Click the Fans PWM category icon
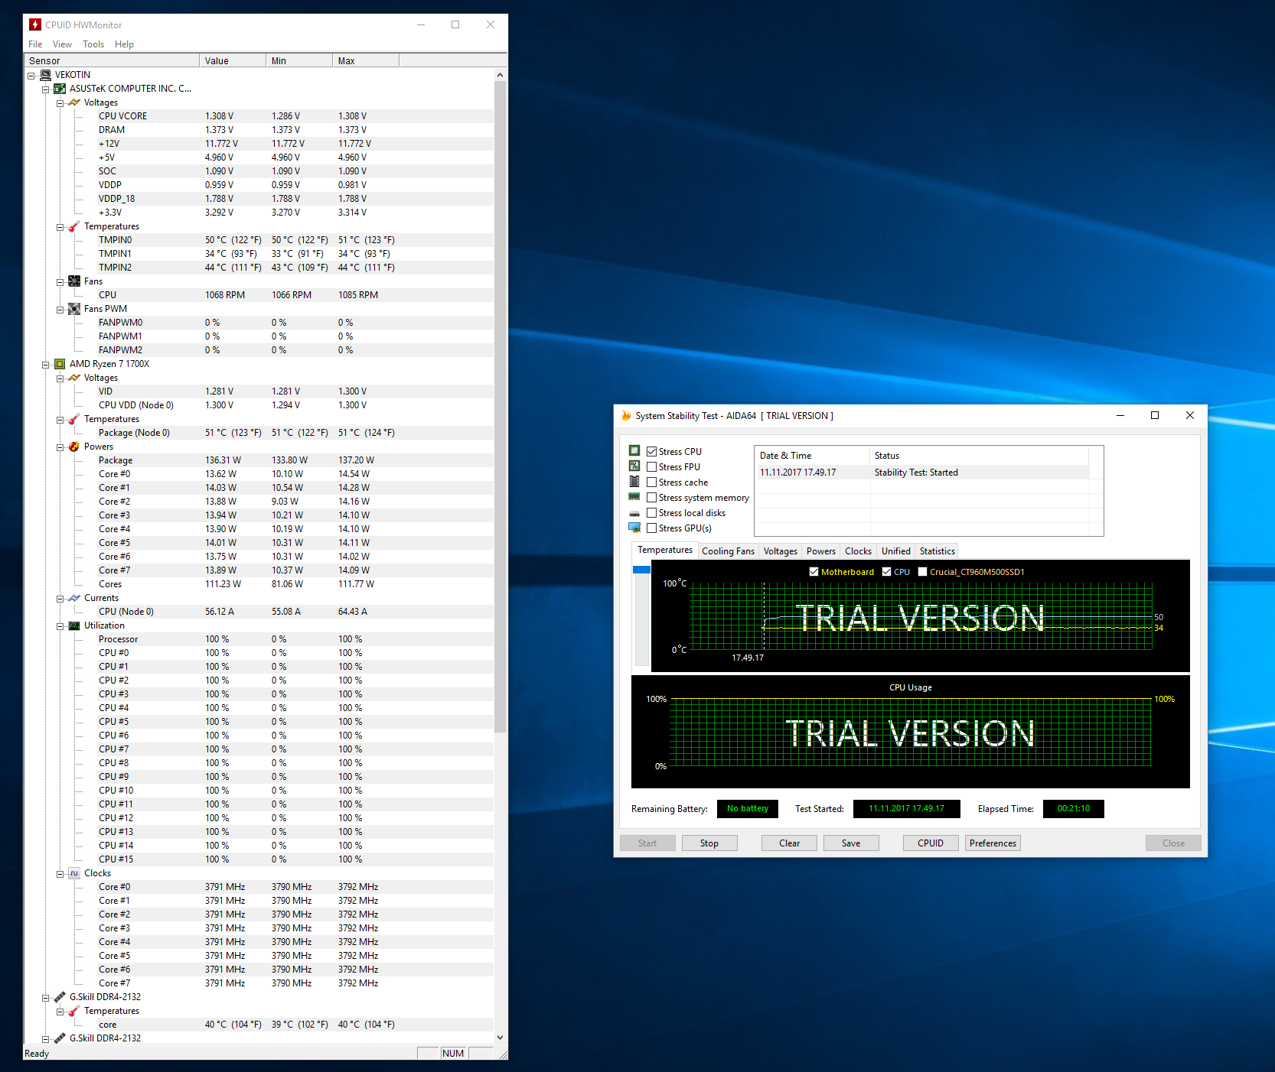 click(74, 309)
